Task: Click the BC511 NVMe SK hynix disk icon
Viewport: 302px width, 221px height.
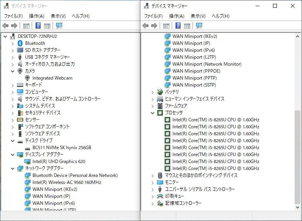Action: 27,148
